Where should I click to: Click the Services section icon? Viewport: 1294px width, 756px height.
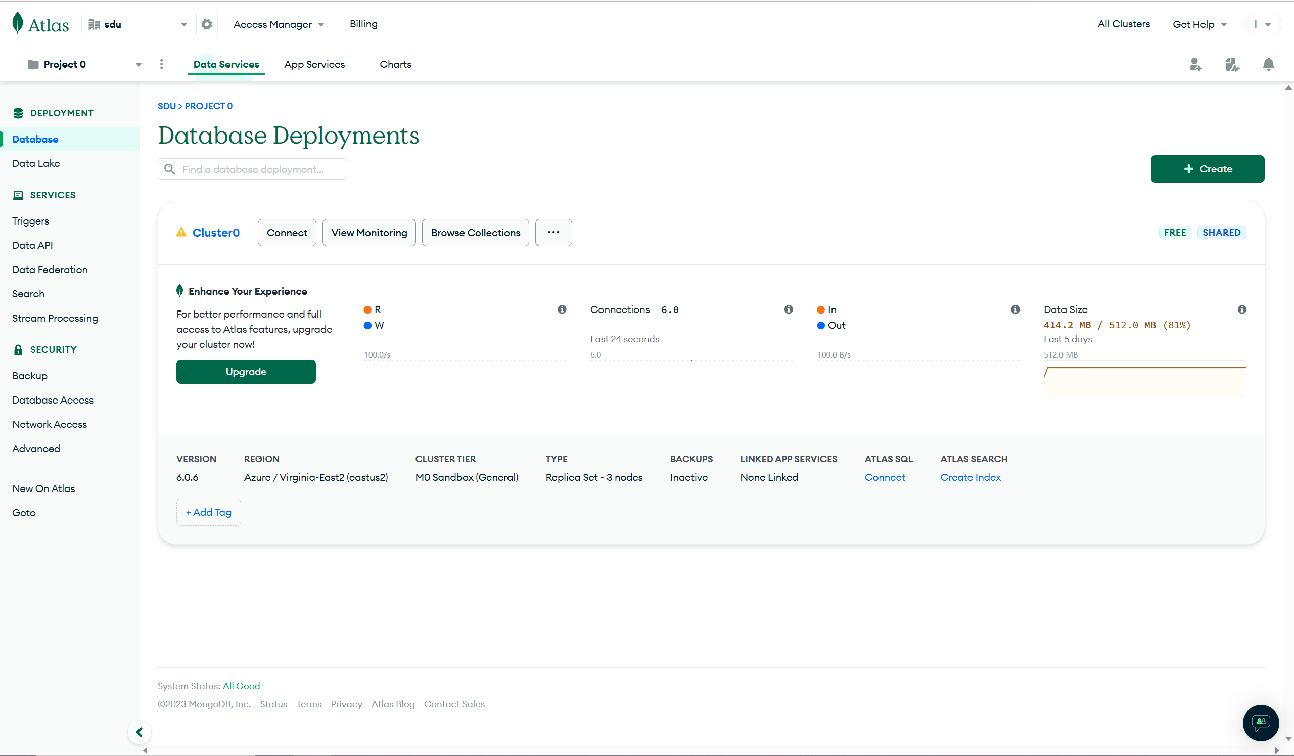18,195
